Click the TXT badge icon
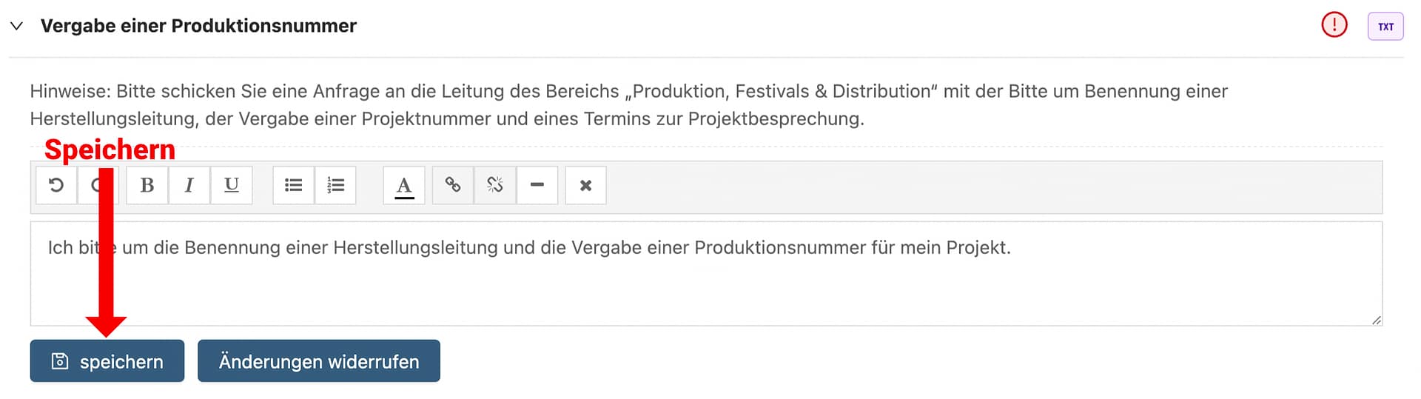1421x399 pixels. point(1385,27)
